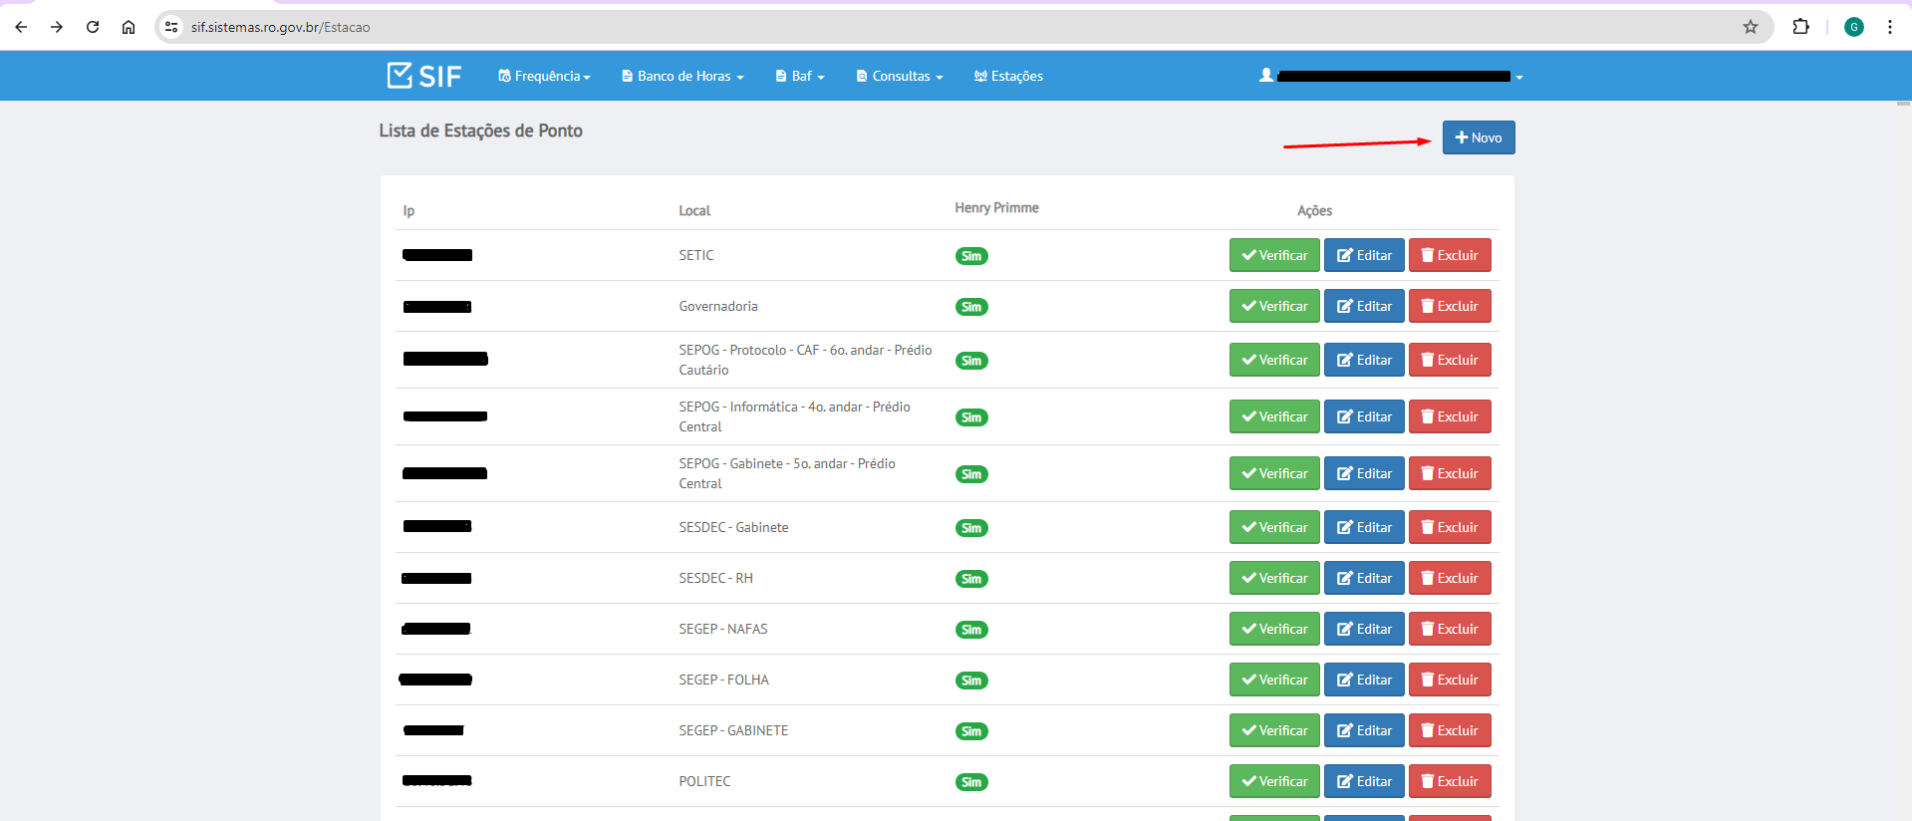
Task: Bookmark this page with the star
Action: pyautogui.click(x=1750, y=27)
